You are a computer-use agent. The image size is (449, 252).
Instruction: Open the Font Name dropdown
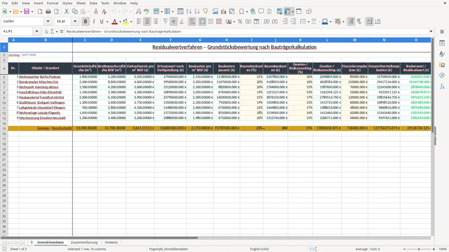coord(48,22)
